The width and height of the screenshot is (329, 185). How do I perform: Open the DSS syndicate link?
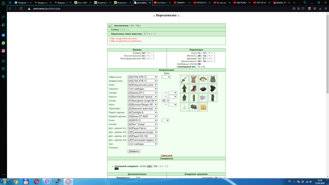pos(149,166)
